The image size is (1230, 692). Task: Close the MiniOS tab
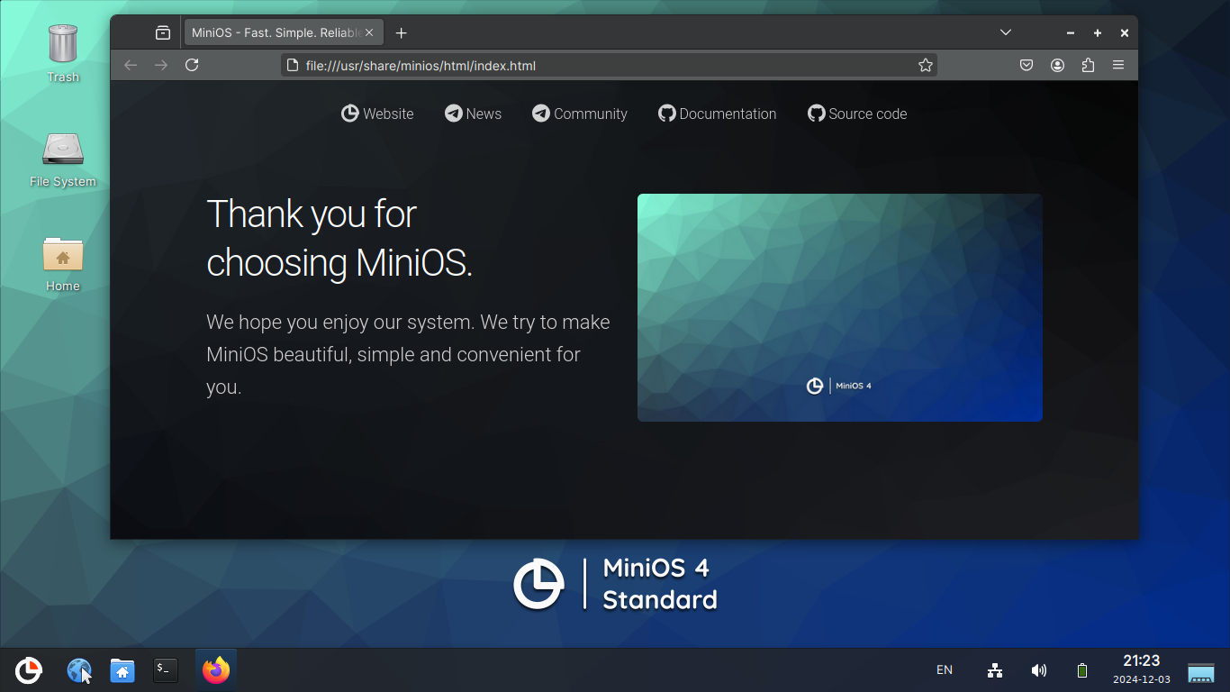pyautogui.click(x=369, y=32)
